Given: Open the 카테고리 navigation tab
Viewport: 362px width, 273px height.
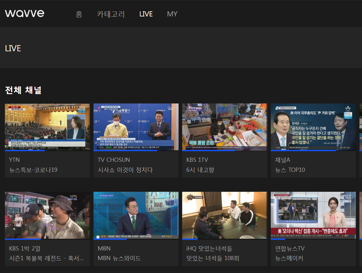Looking at the screenshot, I should 111,14.
